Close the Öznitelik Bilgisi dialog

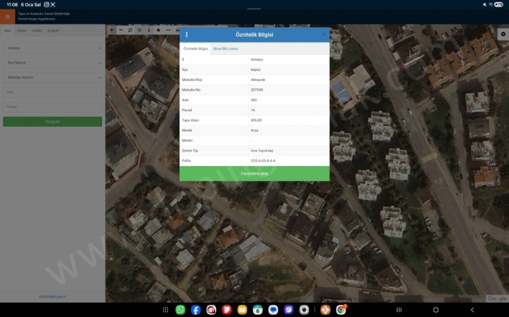(324, 35)
